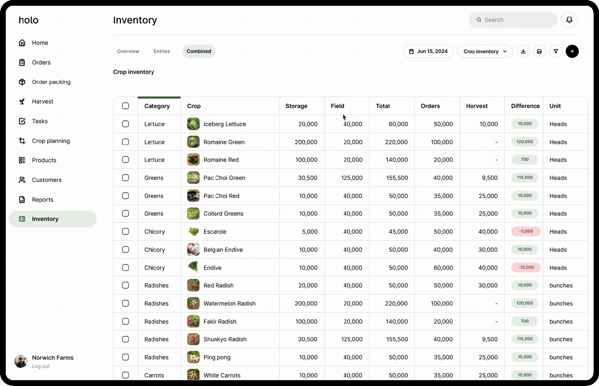Viewport: 599px width, 386px height.
Task: Click the black plus button to add entry
Action: (x=572, y=51)
